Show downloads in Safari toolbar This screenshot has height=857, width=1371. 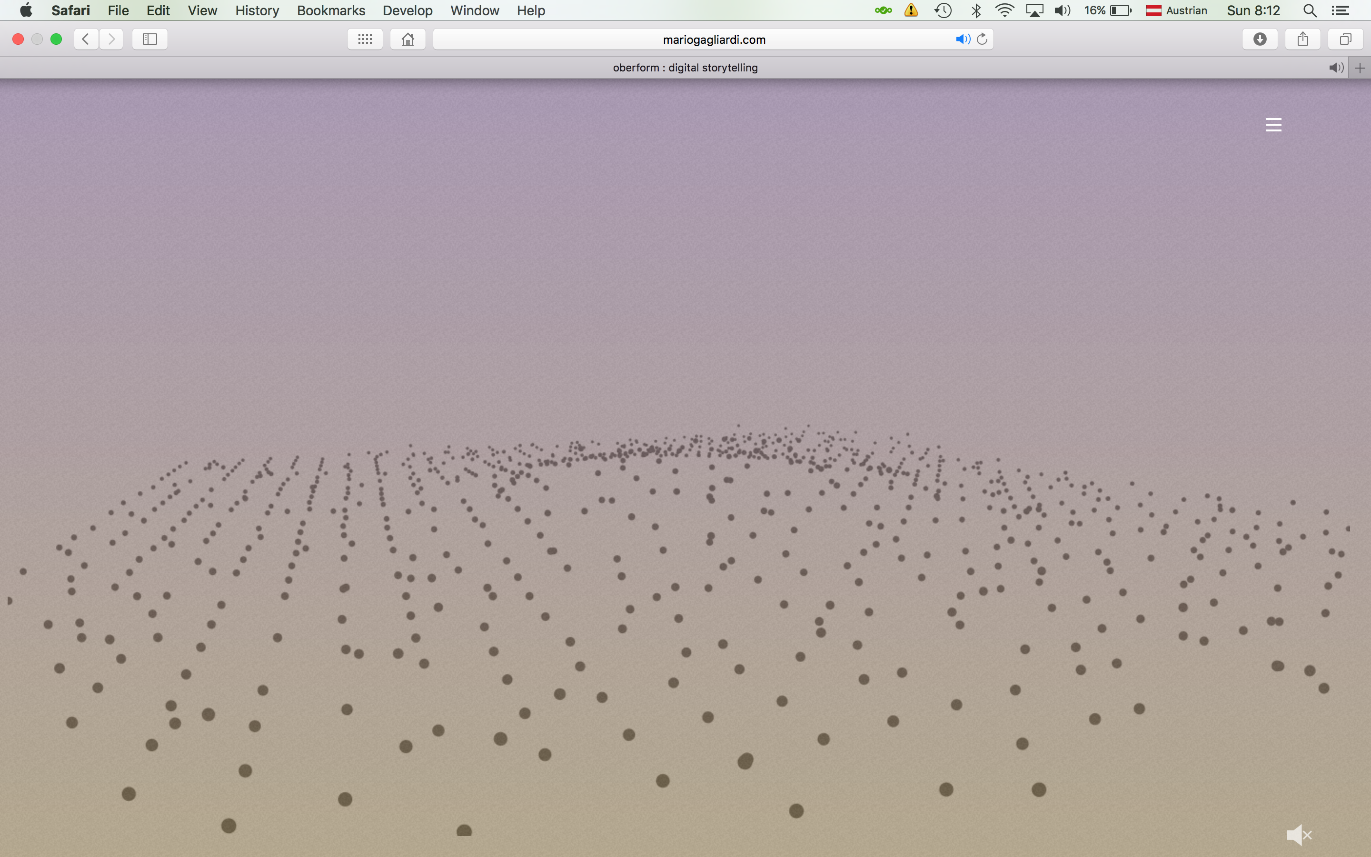[x=1260, y=39]
